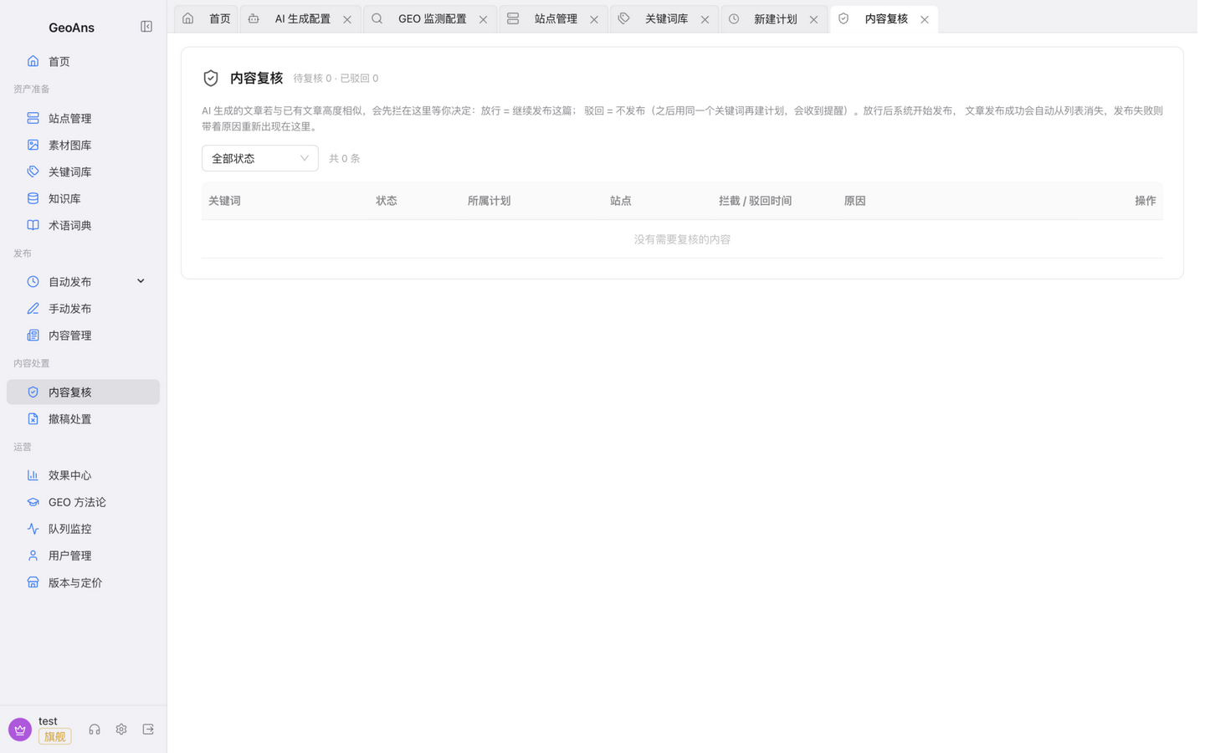The image size is (1205, 753).
Task: Go to 关键词库 sidebar item
Action: click(x=83, y=172)
